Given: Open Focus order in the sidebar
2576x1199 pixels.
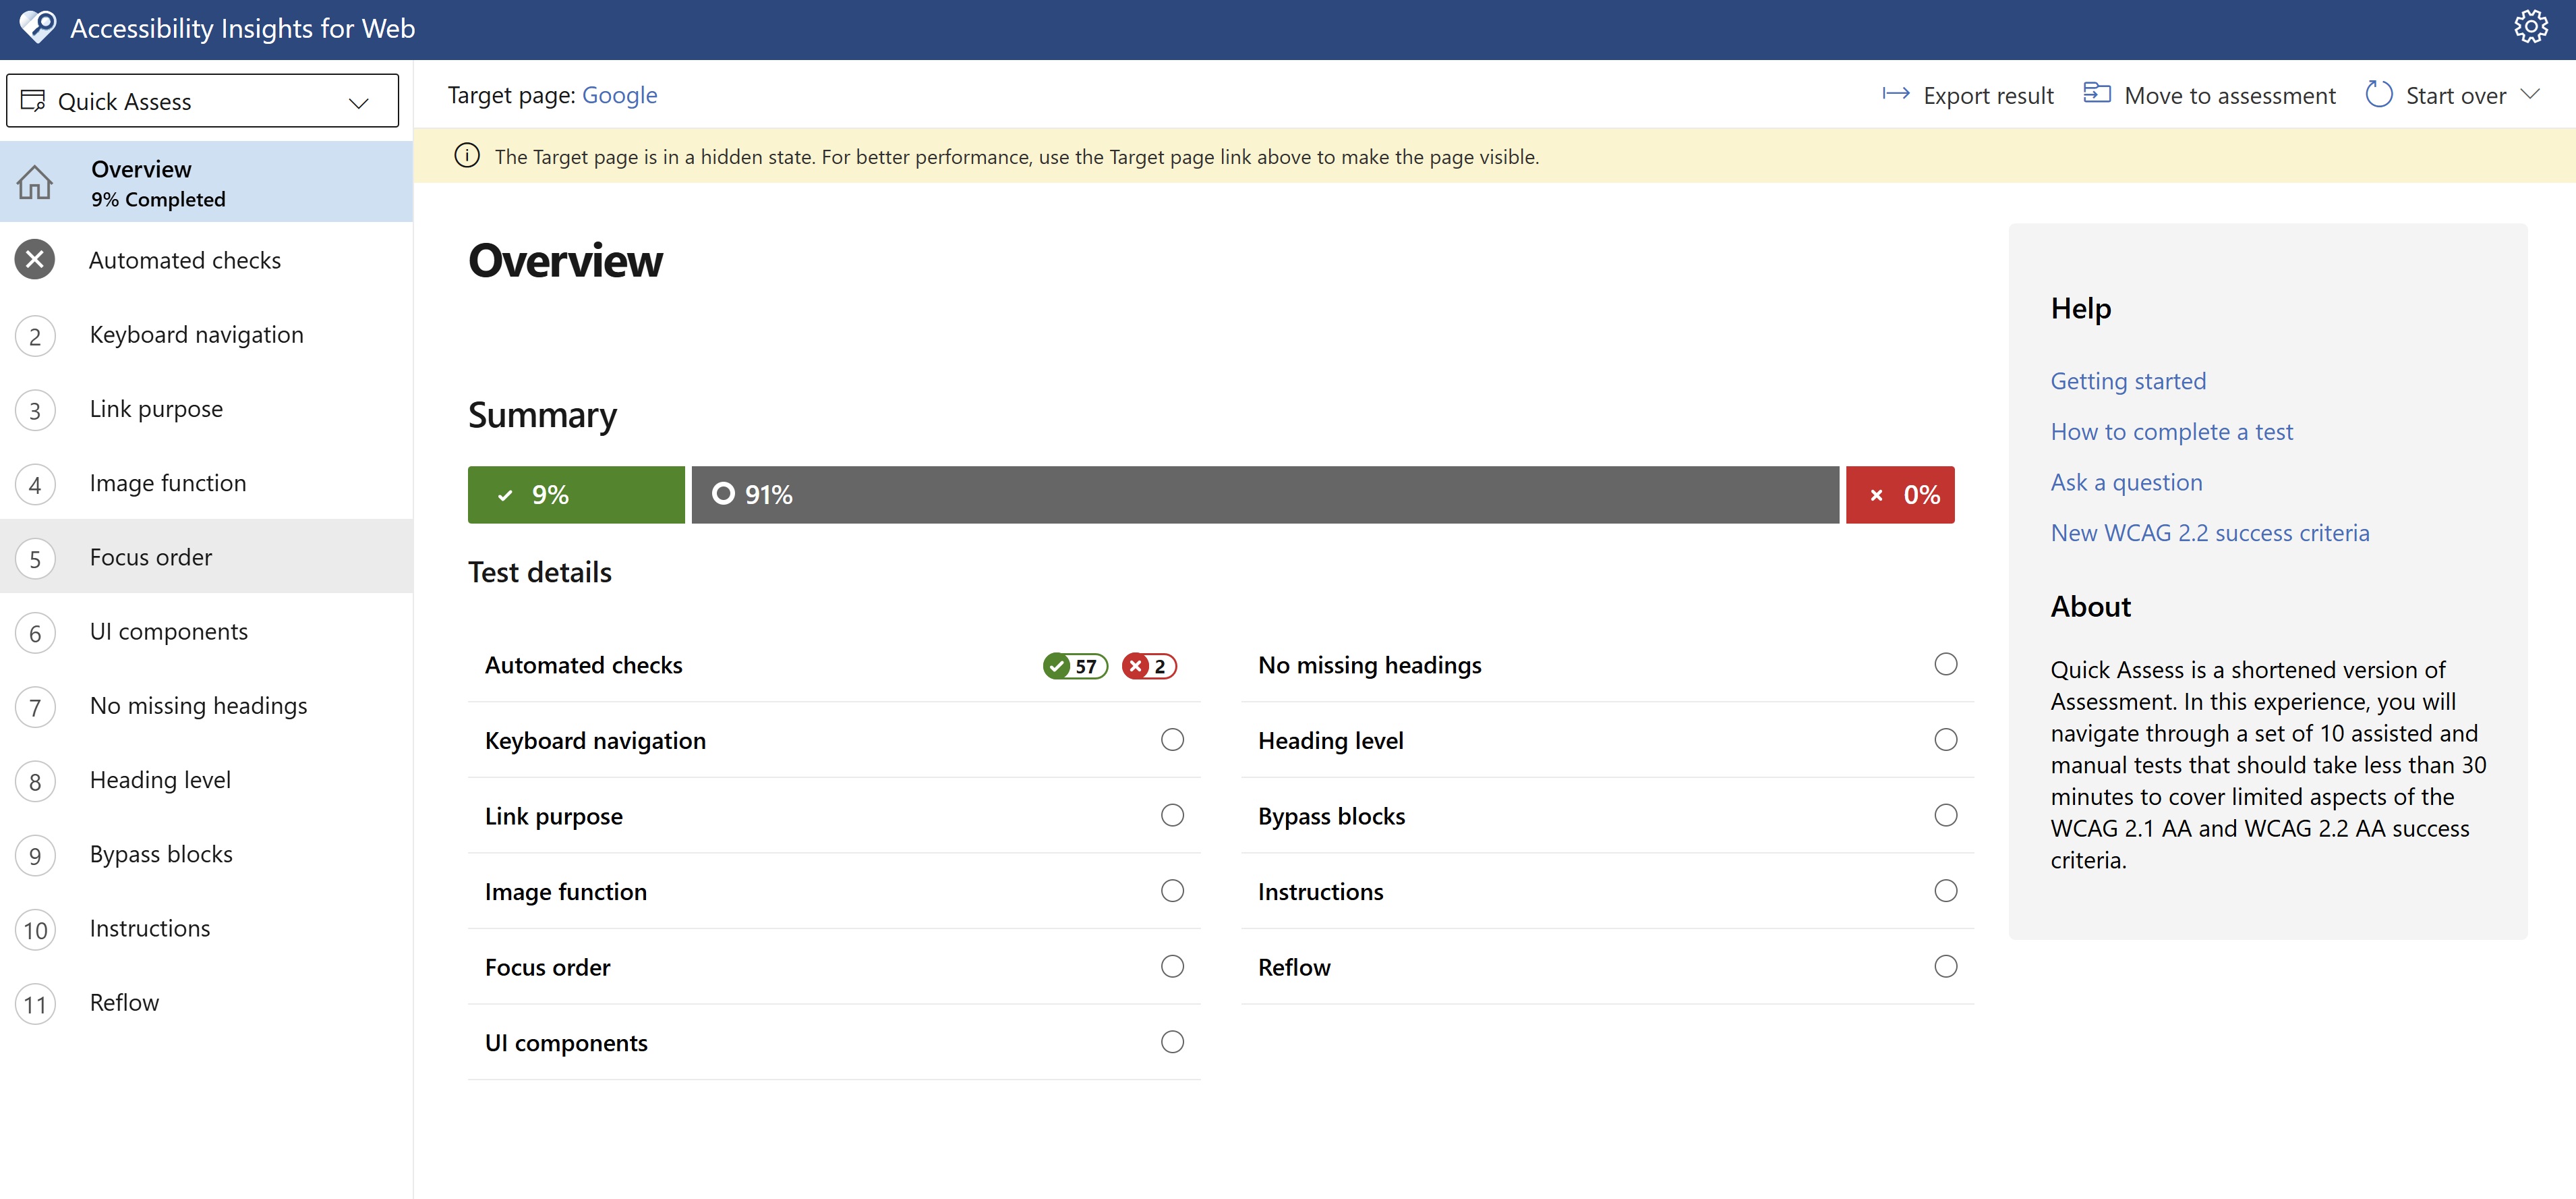Looking at the screenshot, I should tap(151, 557).
